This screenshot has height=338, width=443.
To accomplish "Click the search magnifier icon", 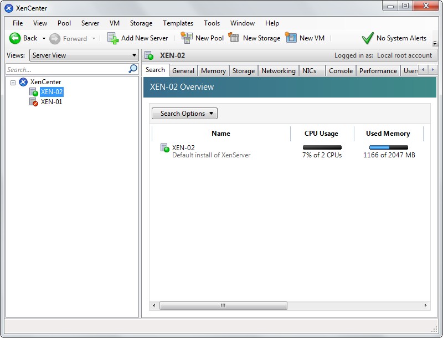I will (x=133, y=69).
